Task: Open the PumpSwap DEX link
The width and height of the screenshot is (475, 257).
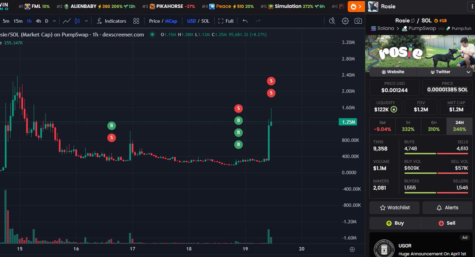Action: pos(419,28)
